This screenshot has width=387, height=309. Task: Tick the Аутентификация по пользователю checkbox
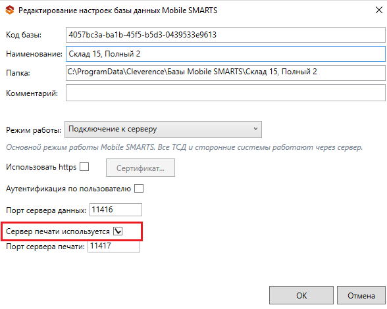point(139,189)
